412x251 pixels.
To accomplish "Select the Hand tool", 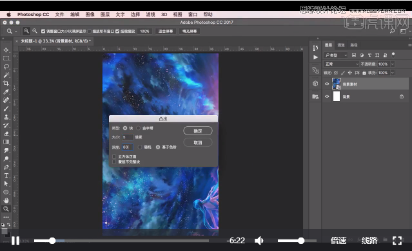I will [x=6, y=200].
